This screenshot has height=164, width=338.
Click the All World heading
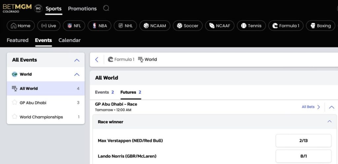coord(107,78)
